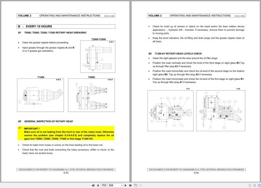Go to the next page arrow
The image size is (261, 188).
click(126, 185)
